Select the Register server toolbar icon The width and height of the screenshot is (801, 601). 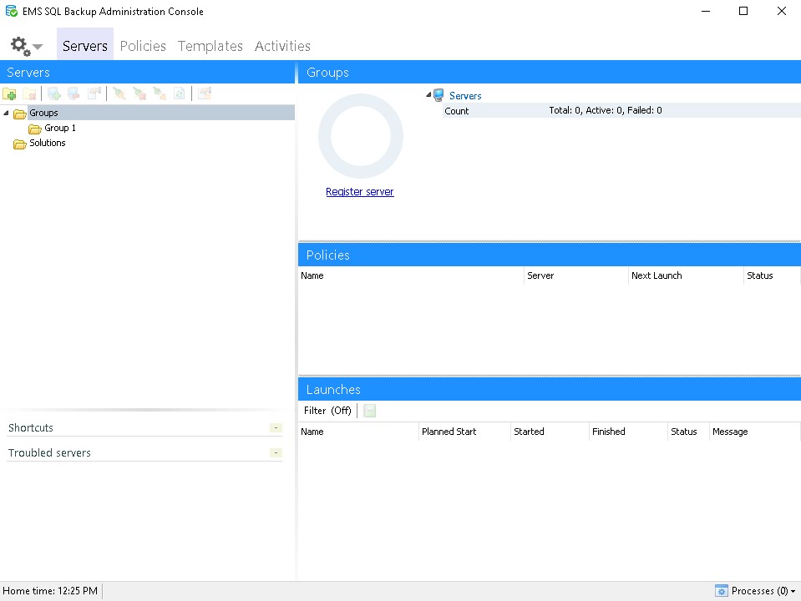pyautogui.click(x=53, y=93)
